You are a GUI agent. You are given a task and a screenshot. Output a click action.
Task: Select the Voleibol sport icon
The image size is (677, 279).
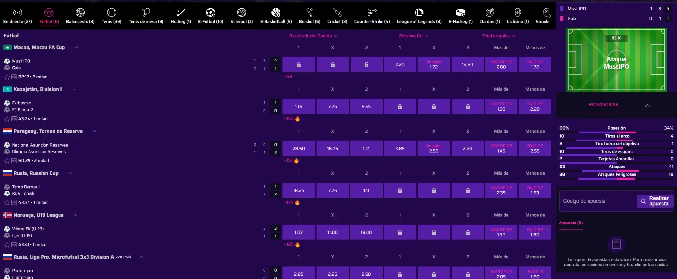242,13
